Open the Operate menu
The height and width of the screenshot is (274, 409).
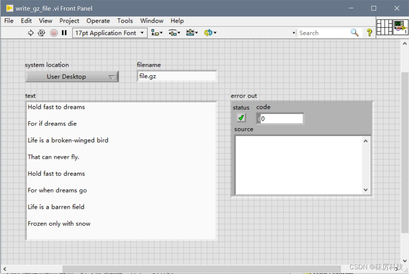click(98, 21)
